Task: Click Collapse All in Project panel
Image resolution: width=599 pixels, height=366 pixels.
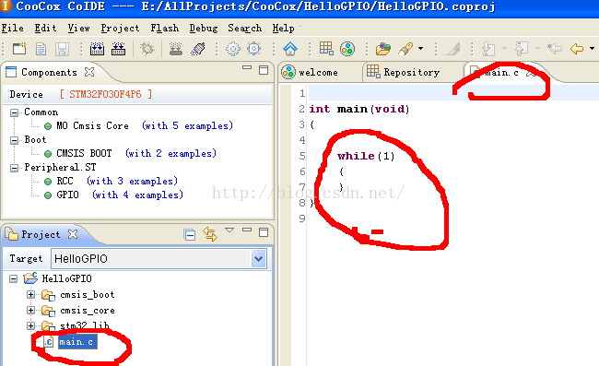Action: (x=190, y=234)
